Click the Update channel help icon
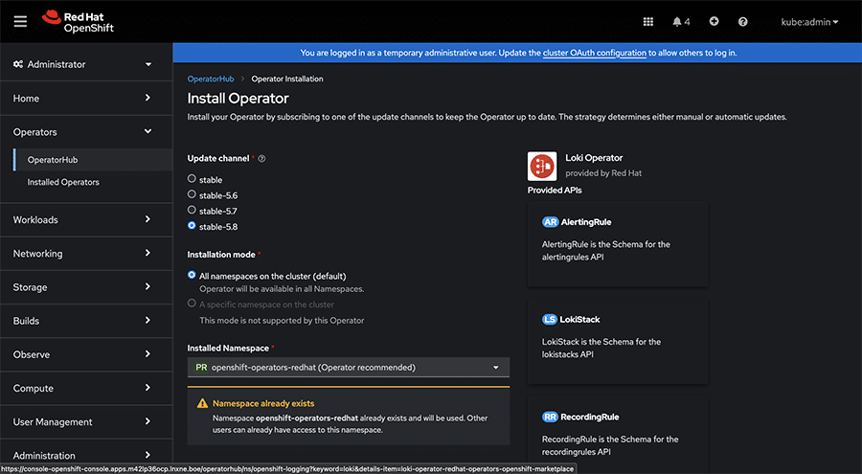 pos(261,159)
